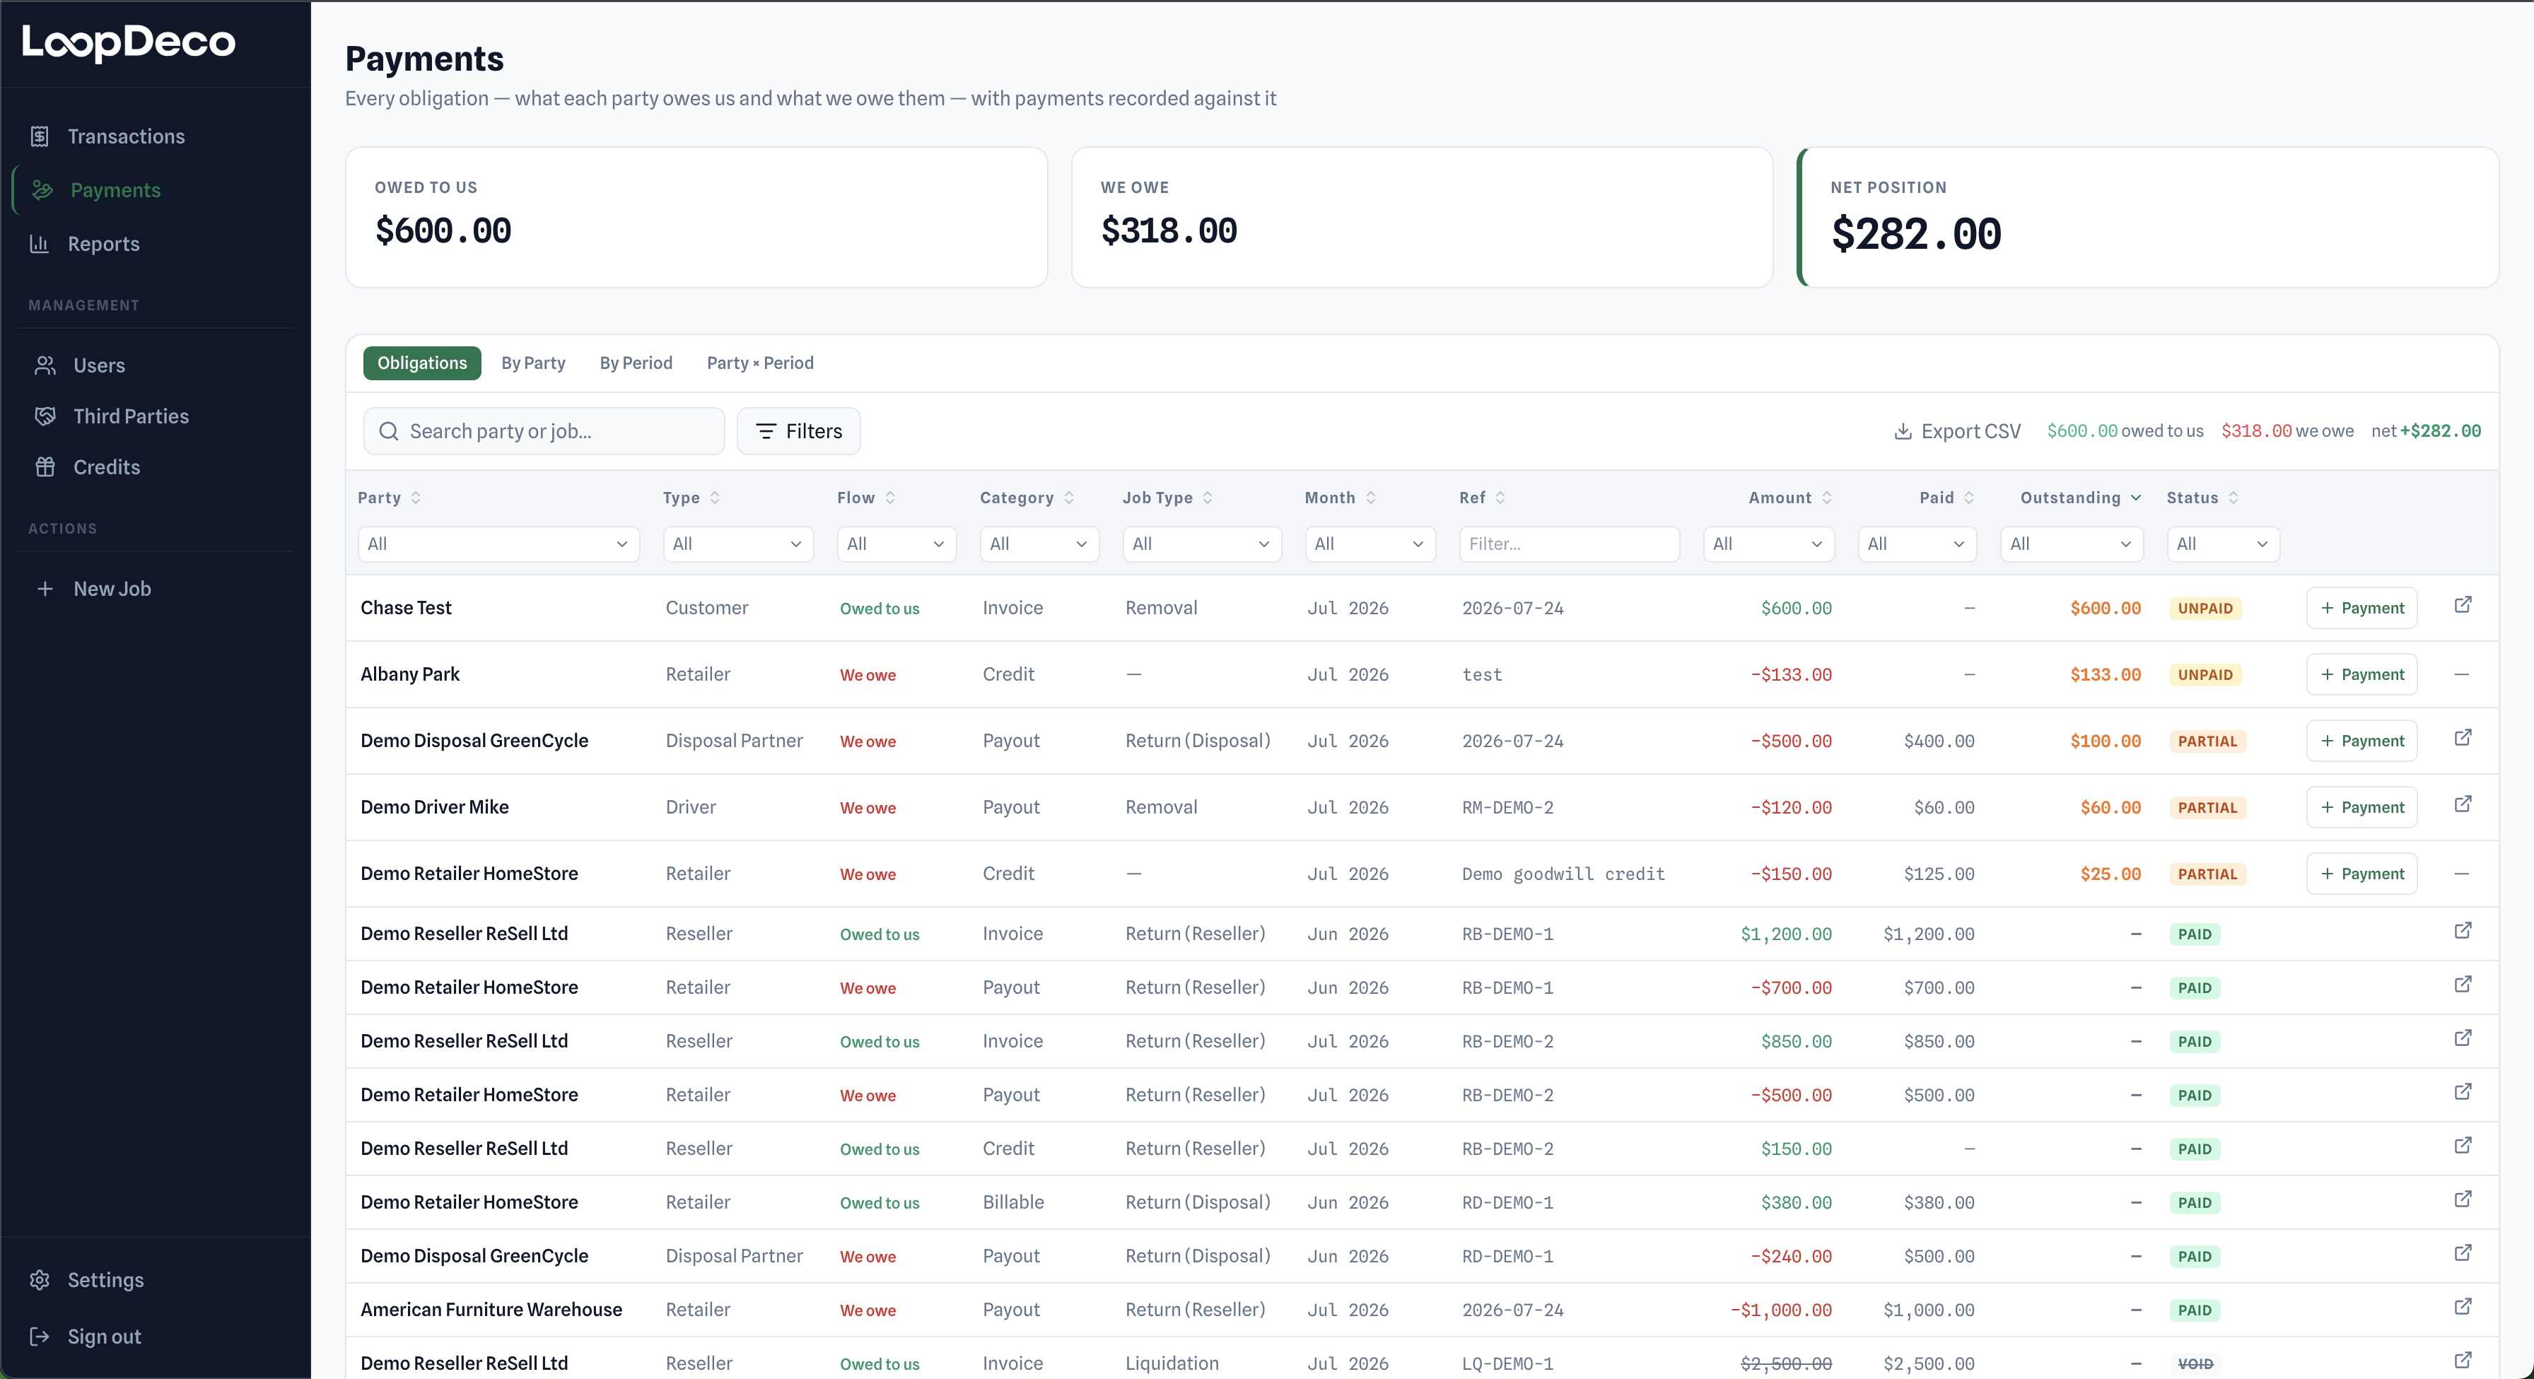The height and width of the screenshot is (1379, 2534).
Task: Click the VOID status on LQ-DEMO-1 row
Action: coord(2195,1364)
